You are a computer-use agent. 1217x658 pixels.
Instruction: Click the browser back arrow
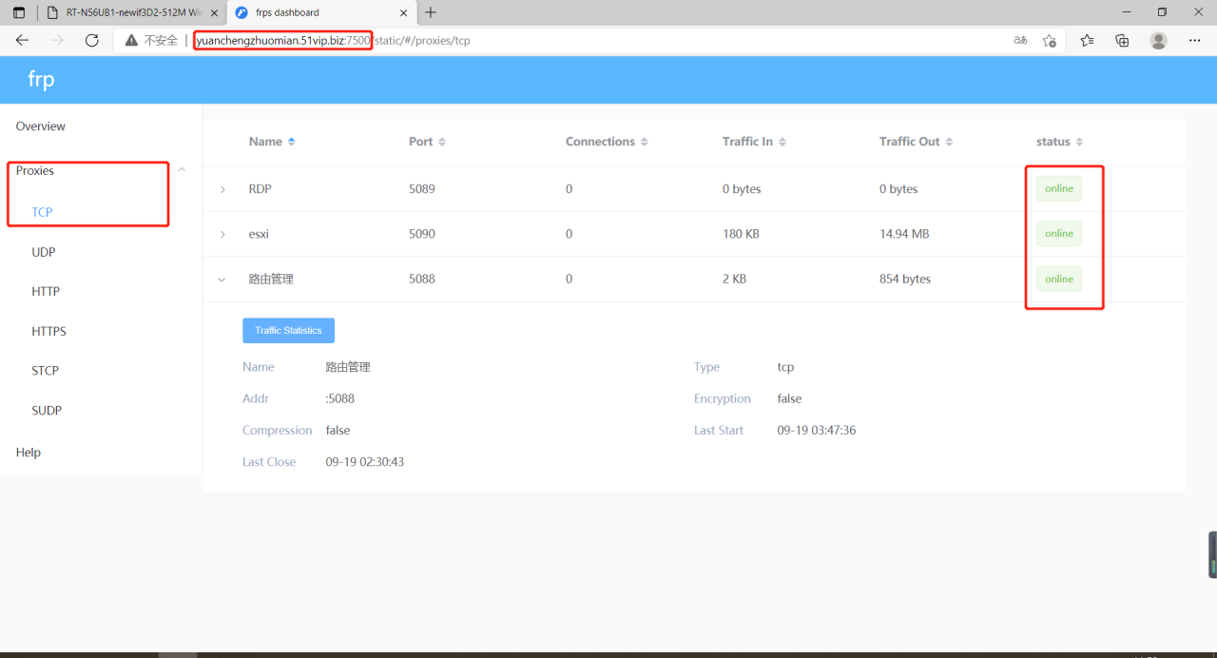pyautogui.click(x=23, y=40)
